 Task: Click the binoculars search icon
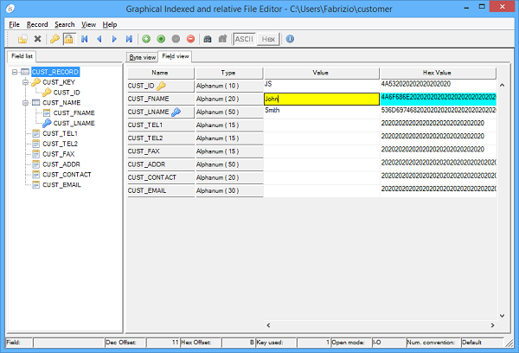(x=207, y=39)
